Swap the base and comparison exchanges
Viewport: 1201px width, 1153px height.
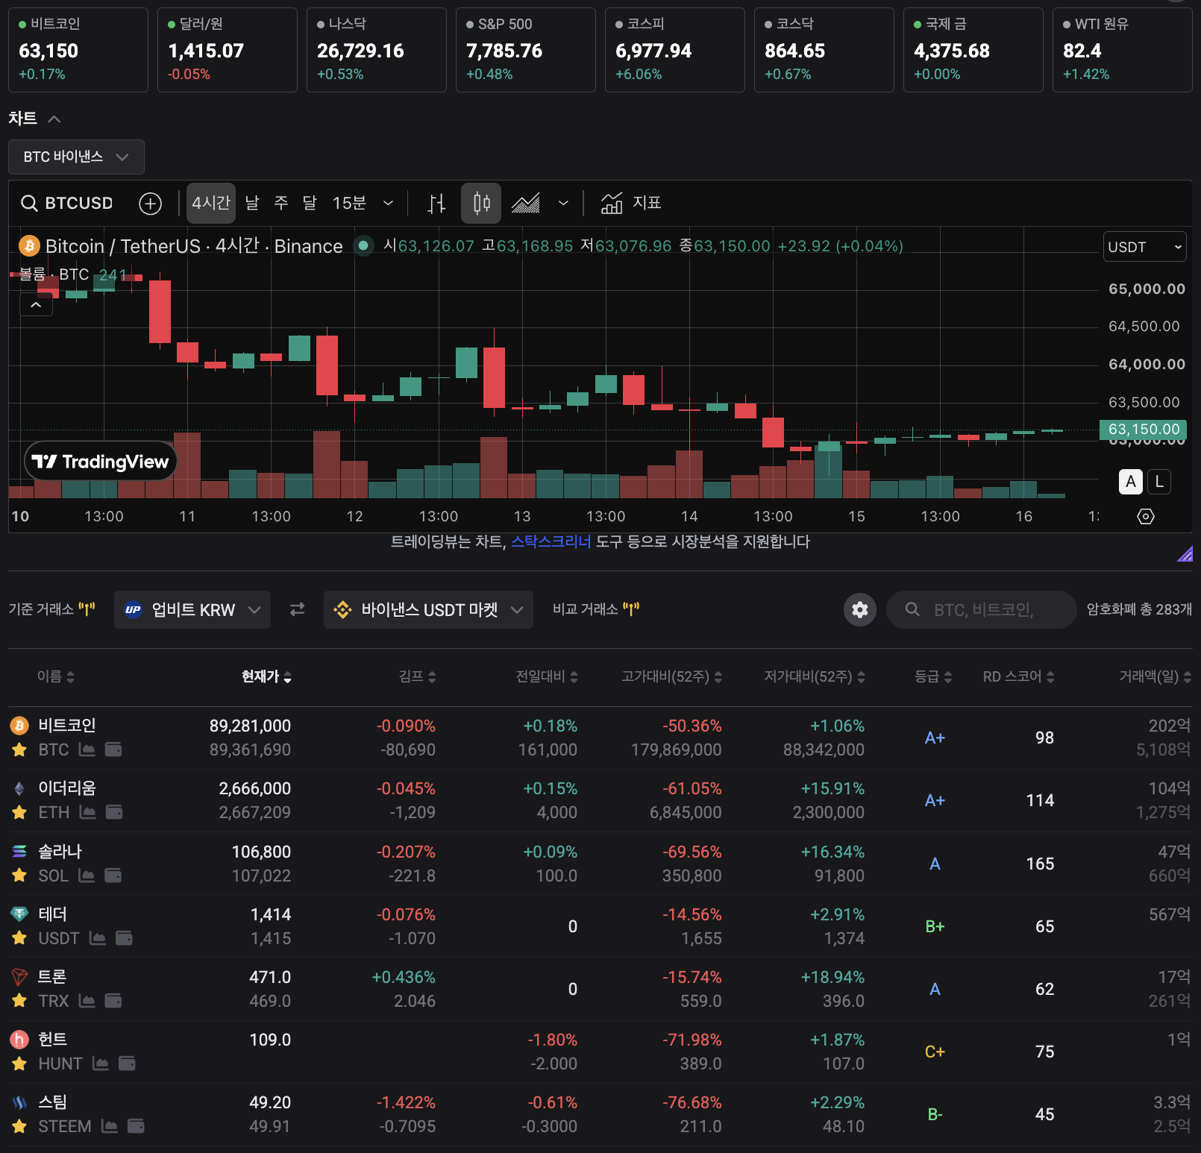click(297, 610)
